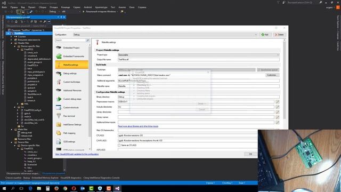Open Custom shortcuts page
The width and height of the screenshot is (341, 192).
(72, 108)
